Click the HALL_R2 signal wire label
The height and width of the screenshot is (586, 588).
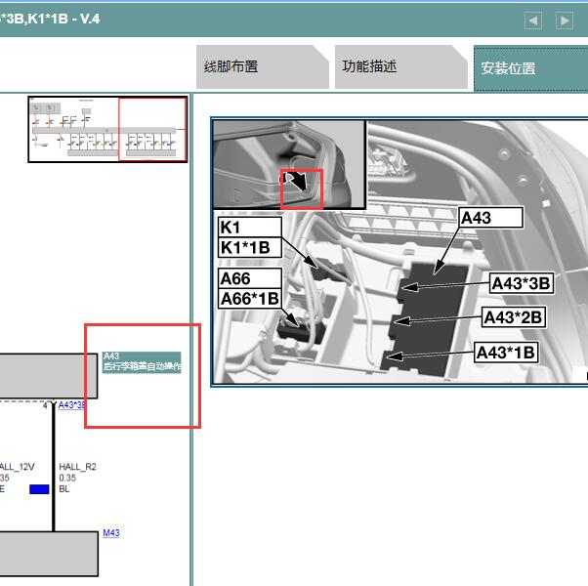tap(77, 467)
